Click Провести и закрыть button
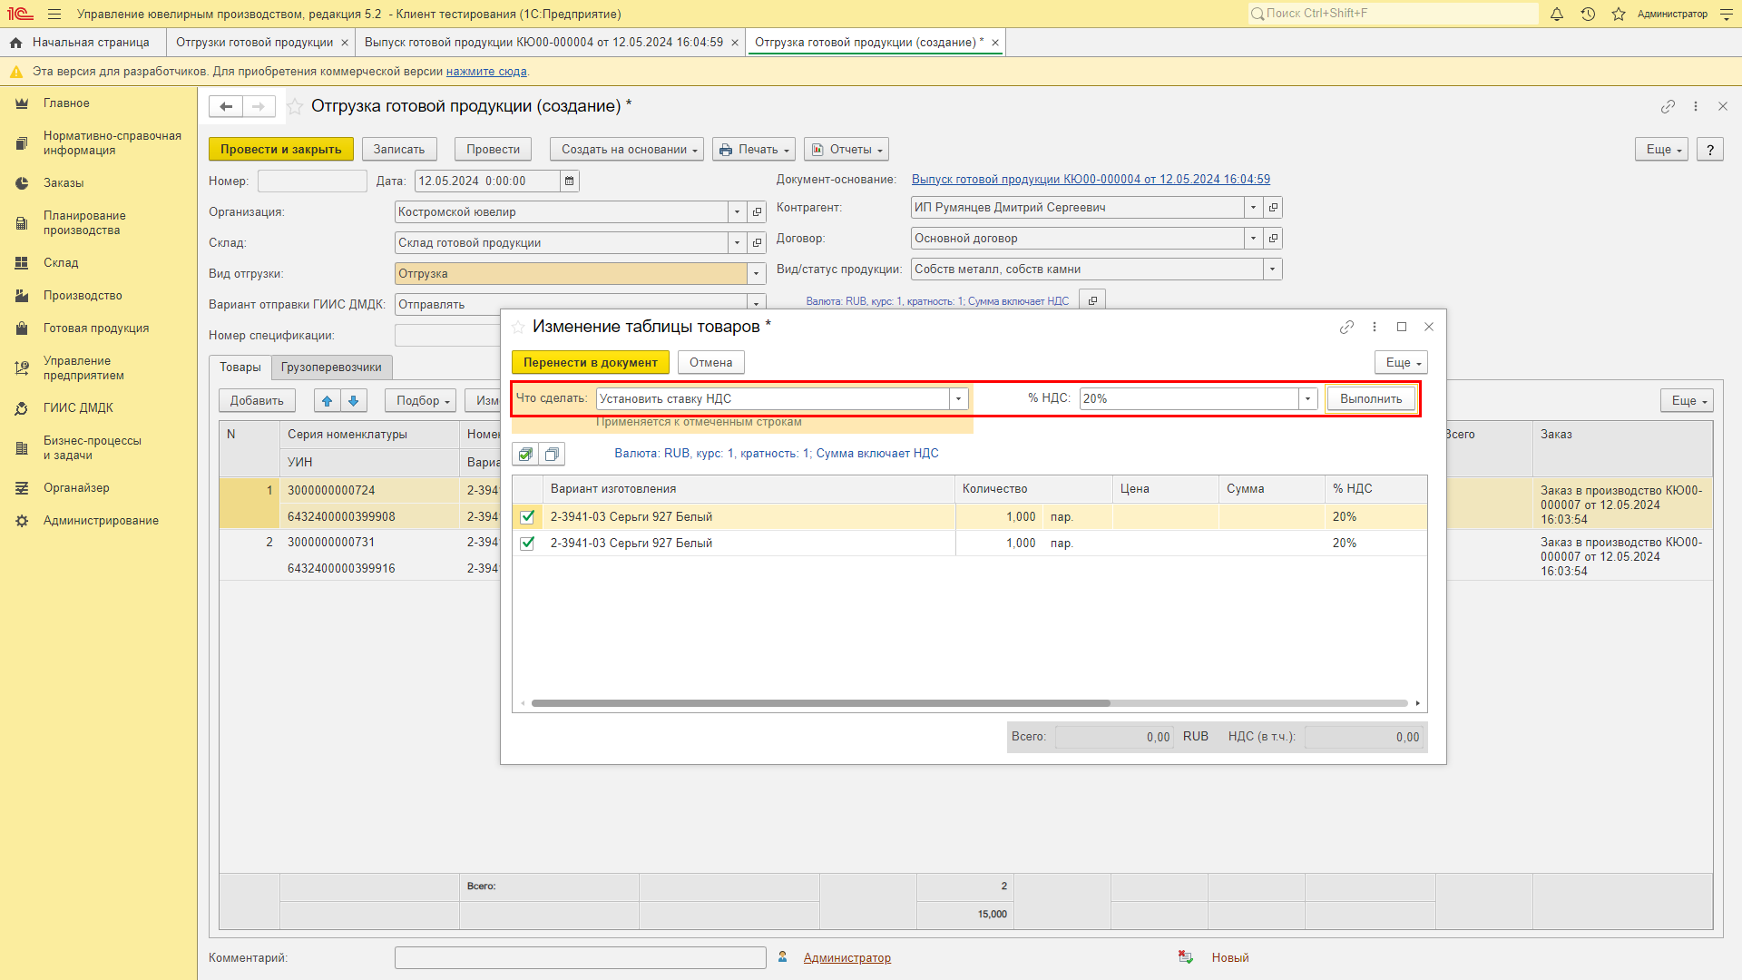 [x=281, y=150]
